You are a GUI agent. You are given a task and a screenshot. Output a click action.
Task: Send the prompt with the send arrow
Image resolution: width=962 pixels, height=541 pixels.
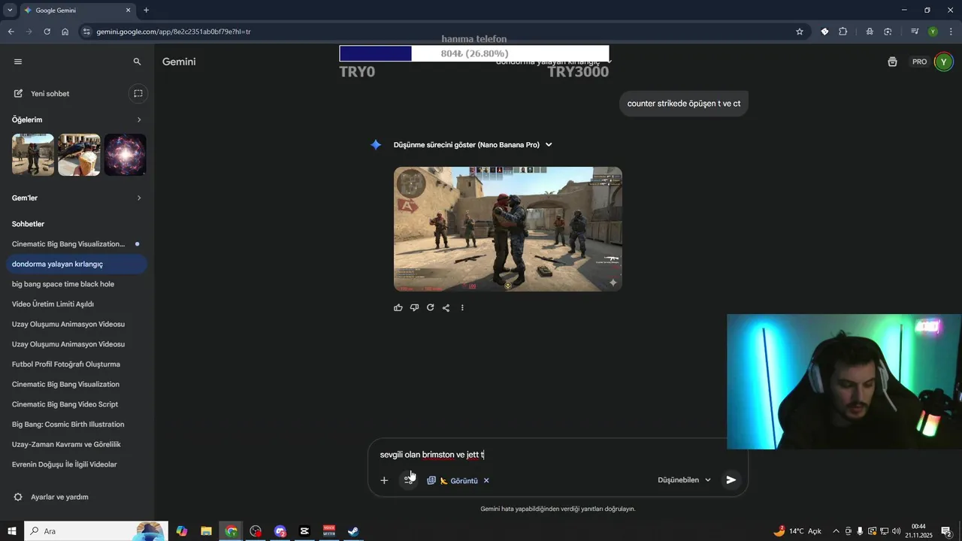click(x=731, y=480)
